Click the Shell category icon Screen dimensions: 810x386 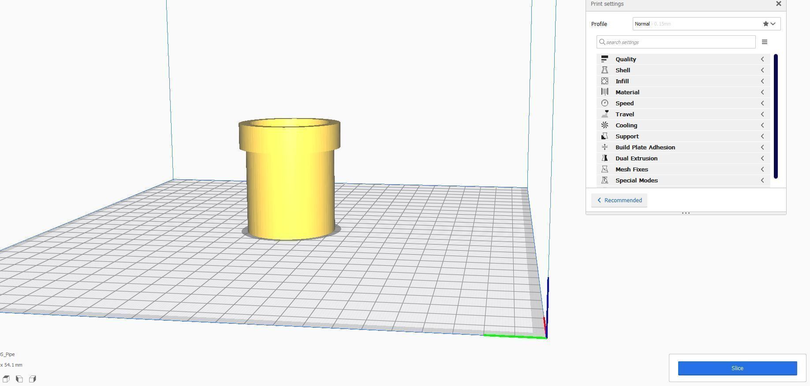(x=605, y=70)
